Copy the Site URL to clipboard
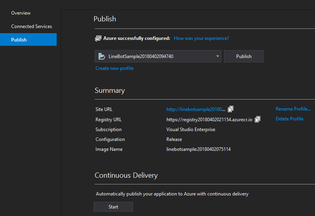Viewport: 315px width, 216px height. pyautogui.click(x=231, y=109)
